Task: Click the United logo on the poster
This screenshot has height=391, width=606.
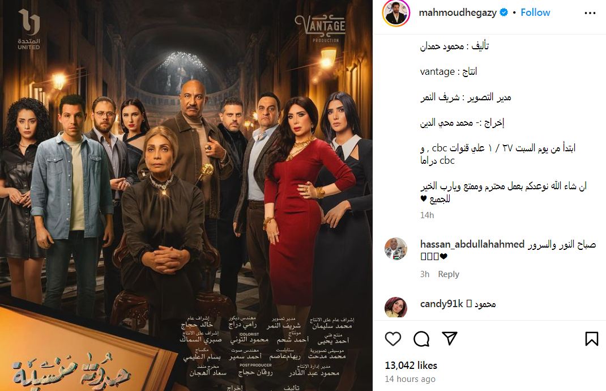Action: tap(29, 29)
